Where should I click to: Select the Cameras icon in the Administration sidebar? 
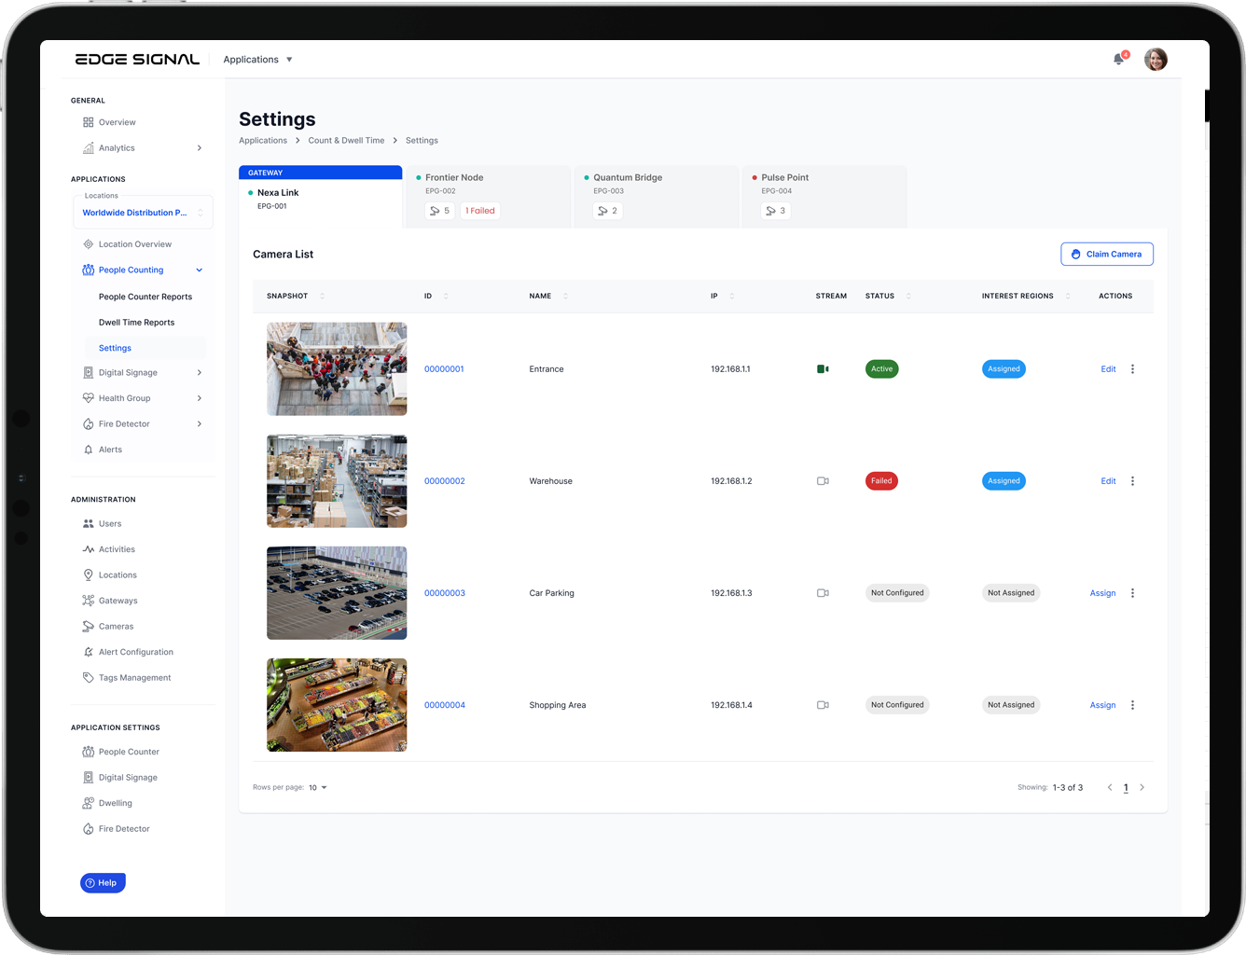[87, 626]
